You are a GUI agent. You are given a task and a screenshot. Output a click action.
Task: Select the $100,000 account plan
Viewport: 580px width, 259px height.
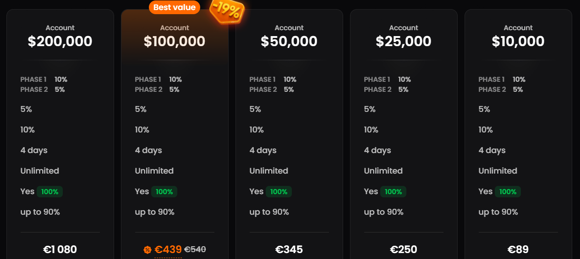175,41
